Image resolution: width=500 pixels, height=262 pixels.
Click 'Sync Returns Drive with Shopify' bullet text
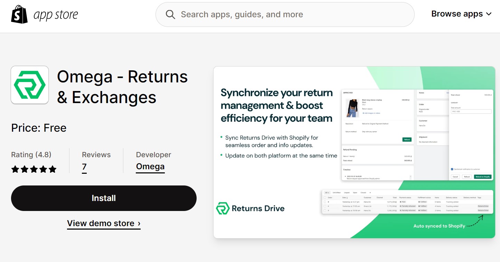tap(272, 141)
